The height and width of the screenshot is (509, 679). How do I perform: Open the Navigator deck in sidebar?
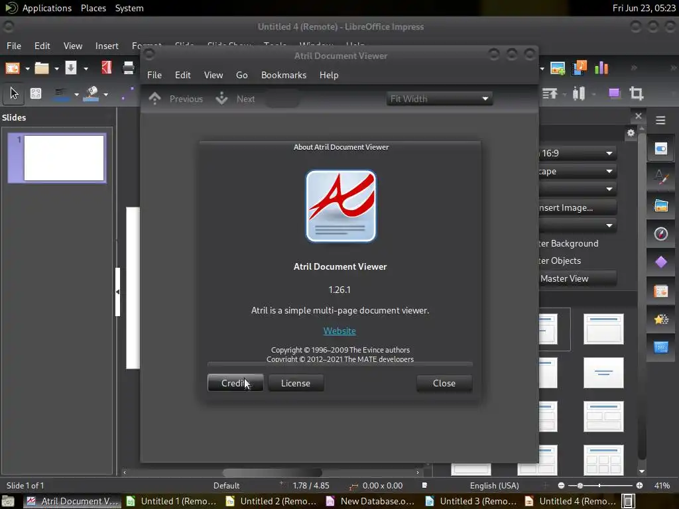(661, 234)
